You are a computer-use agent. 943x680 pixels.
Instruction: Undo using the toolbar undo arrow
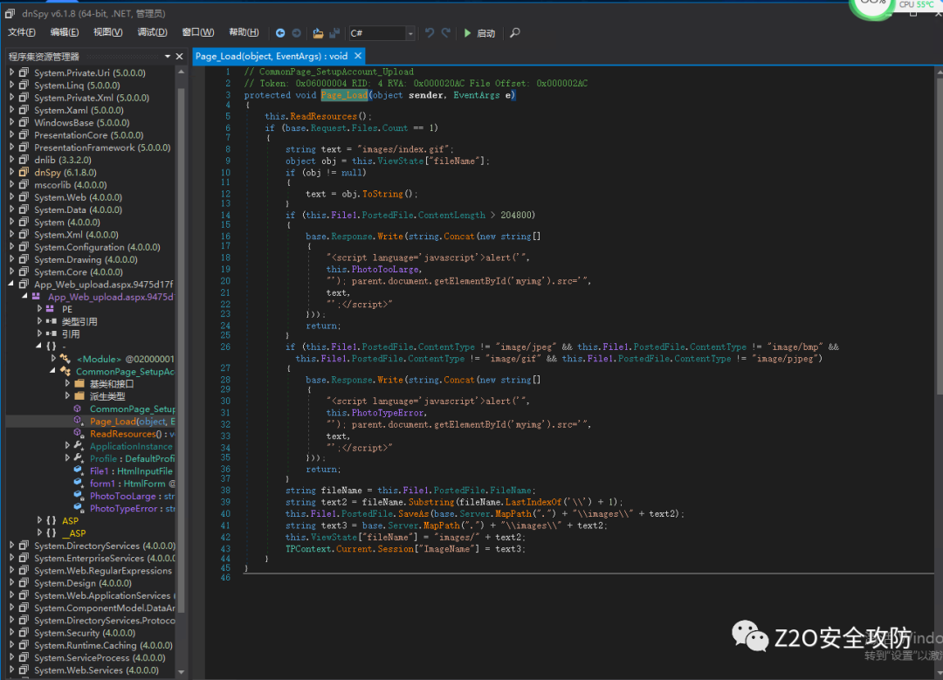coord(430,33)
